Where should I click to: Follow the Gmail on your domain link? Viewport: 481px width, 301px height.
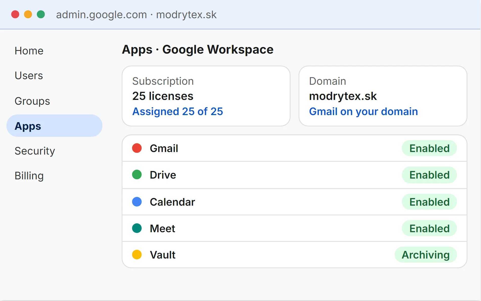click(363, 112)
